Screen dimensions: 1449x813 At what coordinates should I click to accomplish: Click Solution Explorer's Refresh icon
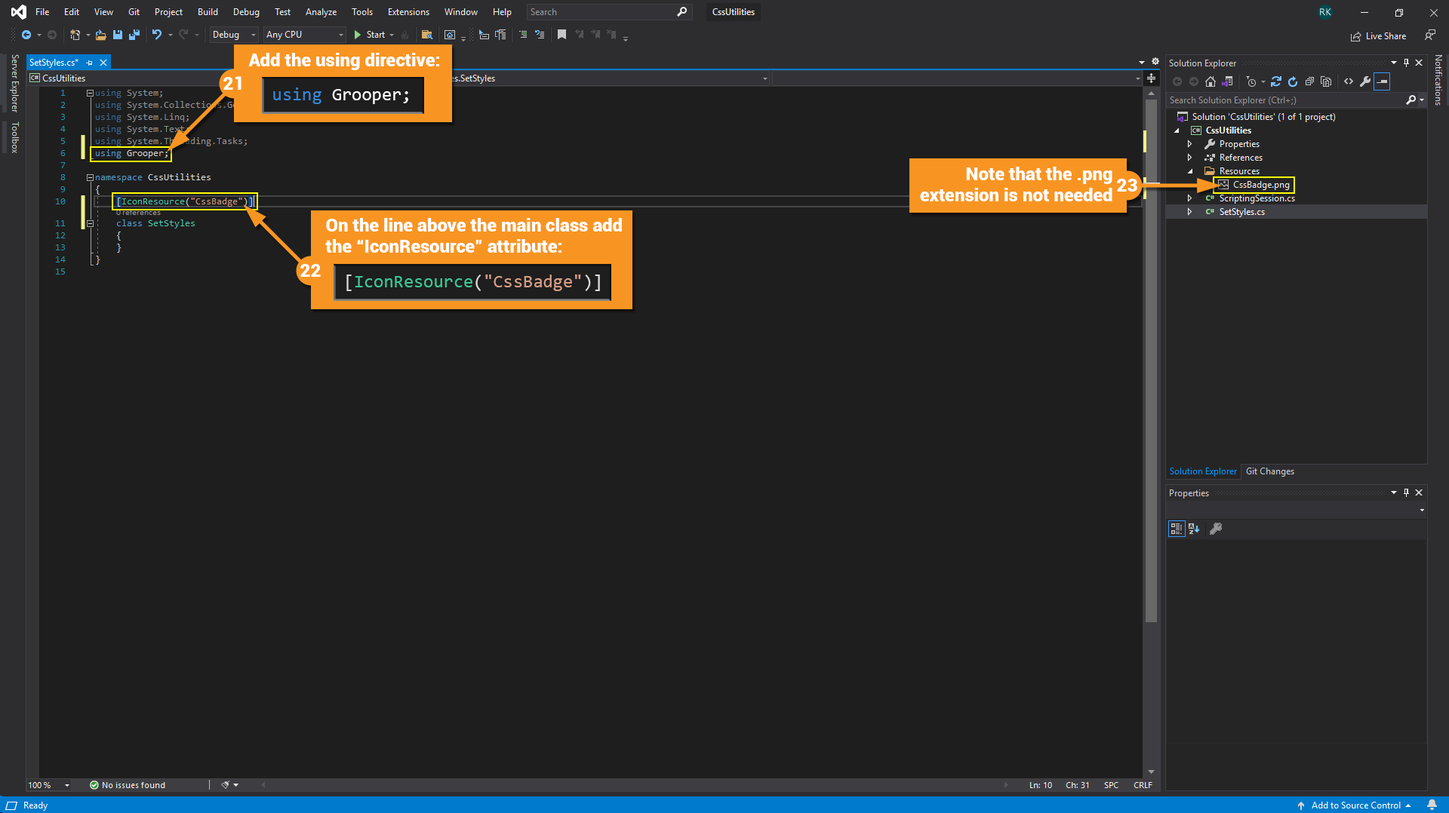coord(1293,81)
